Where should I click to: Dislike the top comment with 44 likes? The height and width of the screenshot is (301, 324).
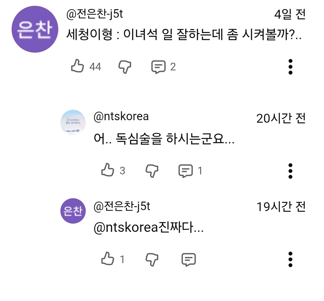coord(125,67)
